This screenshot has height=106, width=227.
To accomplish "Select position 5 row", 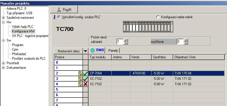I will tap(68, 90).
